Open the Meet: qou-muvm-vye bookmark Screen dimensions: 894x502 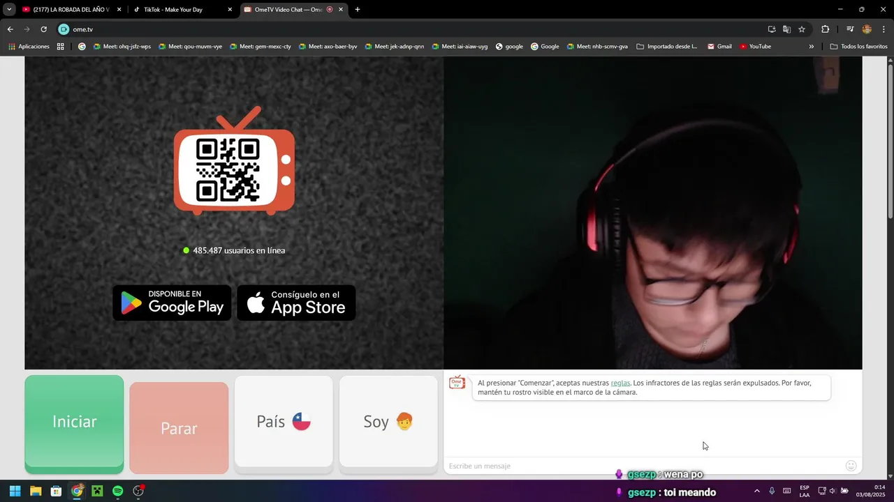pos(191,47)
